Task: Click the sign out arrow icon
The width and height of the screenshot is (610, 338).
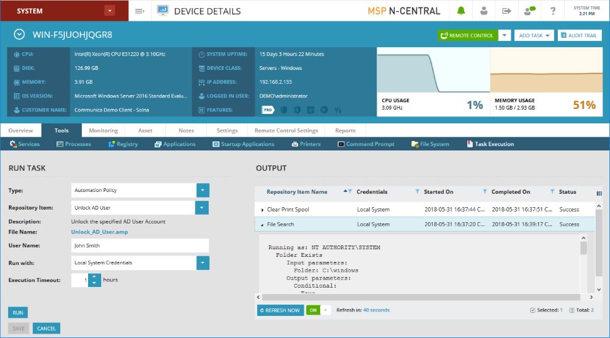Action: pyautogui.click(x=506, y=11)
